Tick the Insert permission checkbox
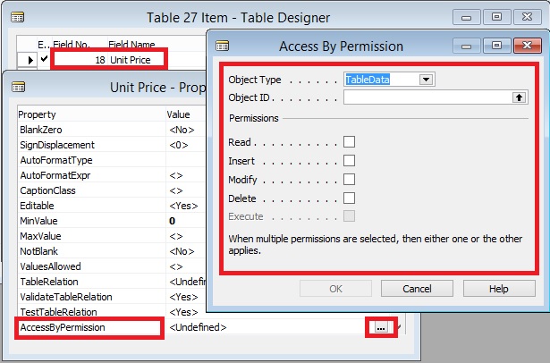The width and height of the screenshot is (550, 363). click(x=350, y=160)
